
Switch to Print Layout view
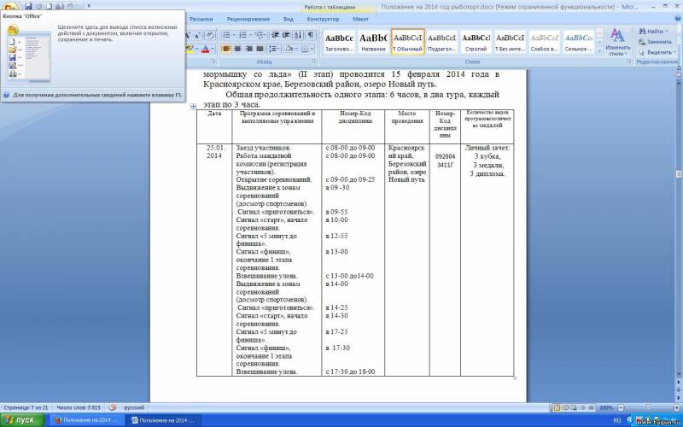coord(557,408)
